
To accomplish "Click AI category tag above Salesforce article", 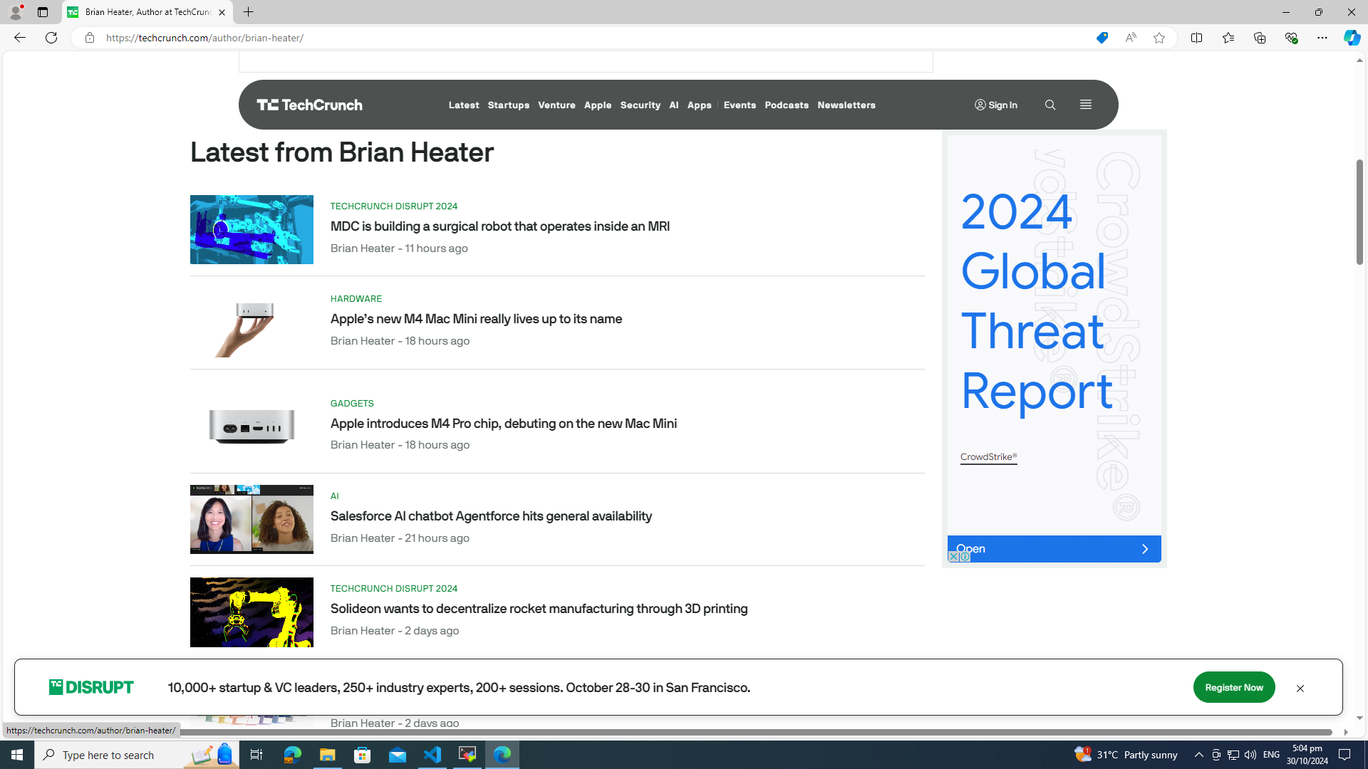I will (334, 496).
